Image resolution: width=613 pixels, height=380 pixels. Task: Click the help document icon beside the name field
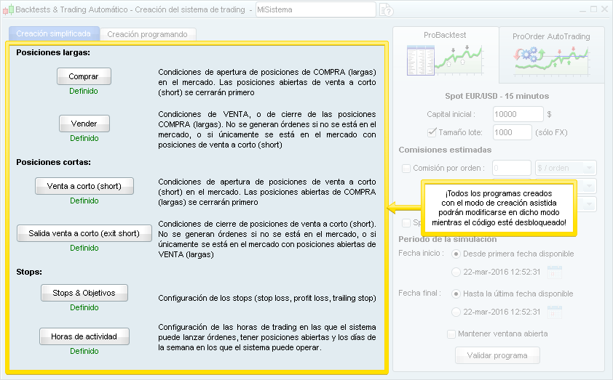click(x=387, y=9)
